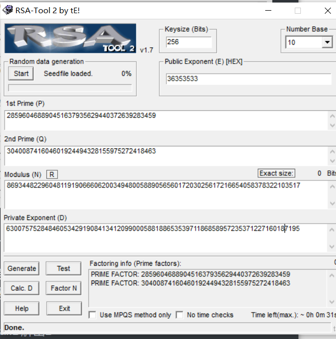
Task: Click the R button next to Modulus
Action: (x=51, y=174)
